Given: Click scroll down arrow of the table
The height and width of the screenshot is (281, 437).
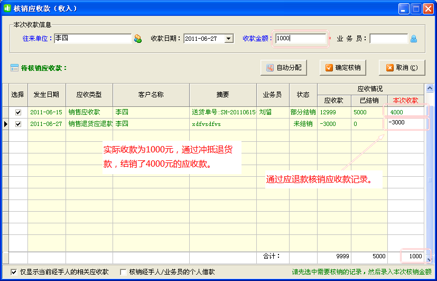Looking at the screenshot, I should (x=430, y=259).
